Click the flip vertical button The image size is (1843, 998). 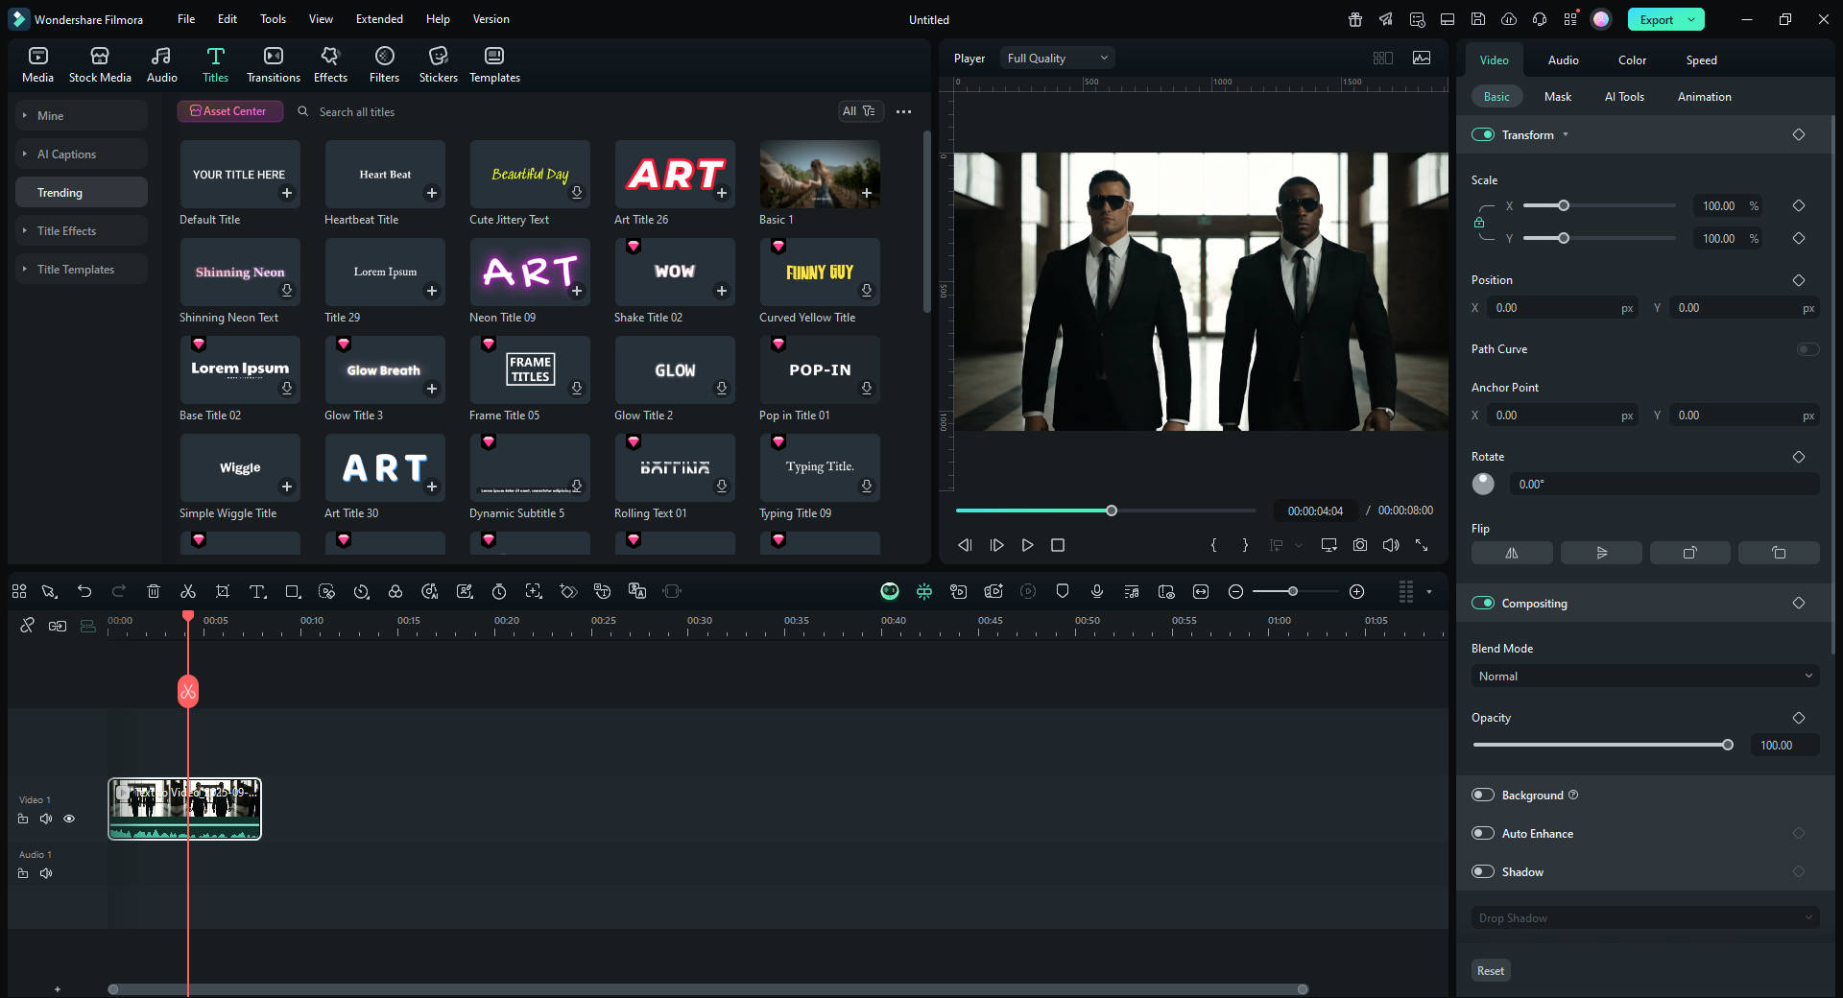[x=1601, y=553]
